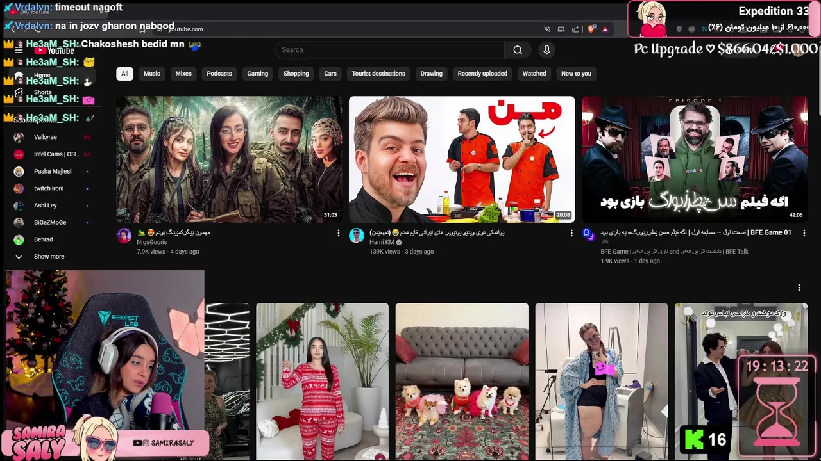Select the Tourist destinations chip
This screenshot has height=461, width=821.
[378, 74]
